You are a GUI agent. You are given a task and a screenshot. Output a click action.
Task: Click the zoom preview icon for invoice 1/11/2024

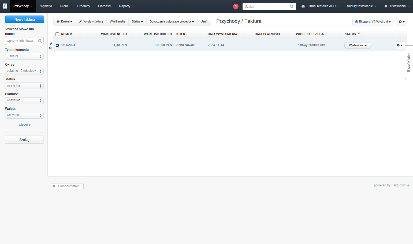51,48
